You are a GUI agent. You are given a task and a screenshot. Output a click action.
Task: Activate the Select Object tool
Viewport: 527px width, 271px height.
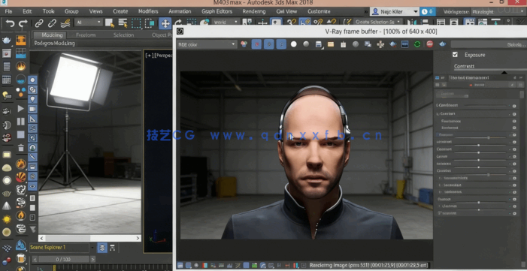point(109,23)
